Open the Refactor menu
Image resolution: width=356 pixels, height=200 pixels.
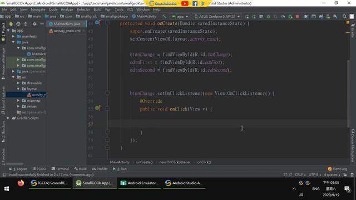pyautogui.click(x=83, y=9)
